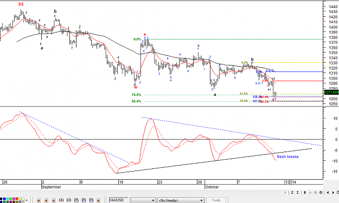
Task: Pick the bright green color swatch
Action: 11,199
